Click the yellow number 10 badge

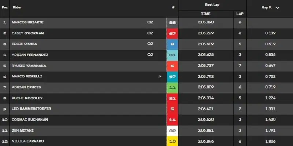pyautogui.click(x=172, y=141)
